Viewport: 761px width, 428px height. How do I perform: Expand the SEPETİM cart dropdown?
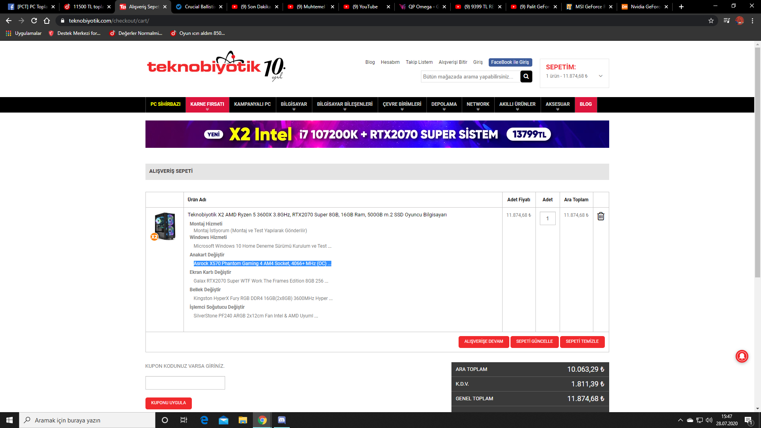pyautogui.click(x=600, y=76)
